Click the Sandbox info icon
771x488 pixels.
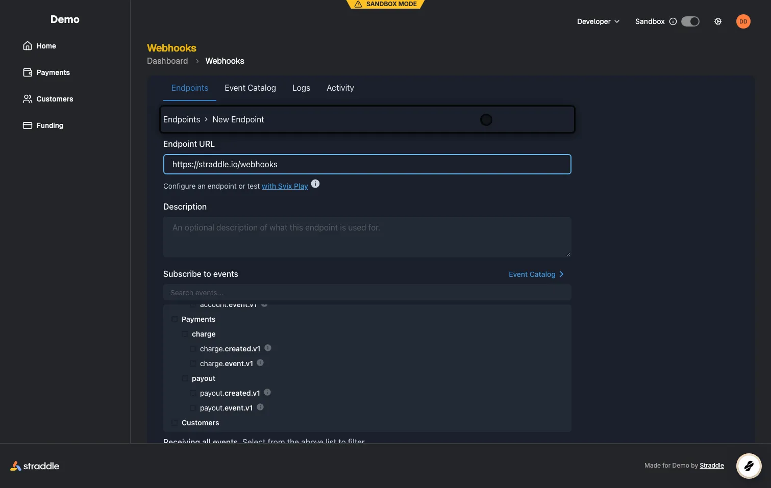tap(673, 21)
